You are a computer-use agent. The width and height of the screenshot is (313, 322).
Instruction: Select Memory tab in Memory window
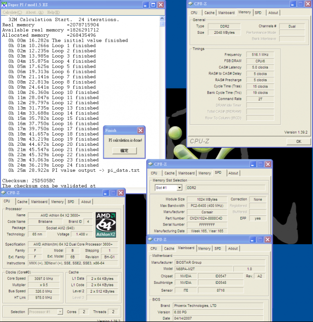(x=245, y=12)
